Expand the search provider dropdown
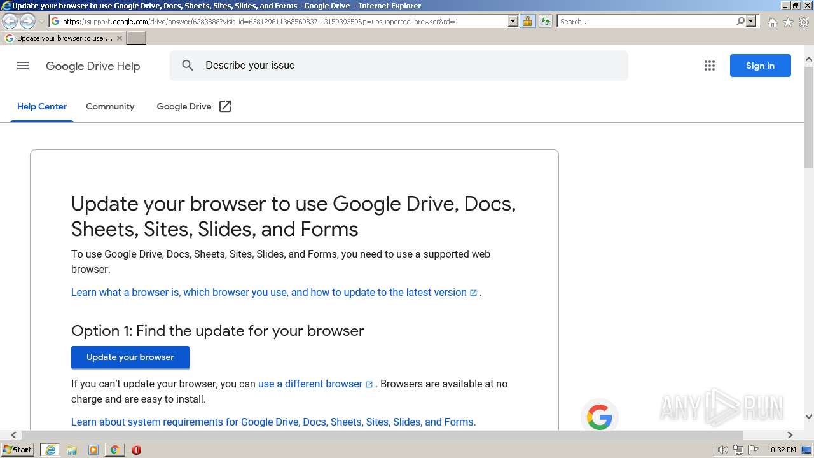This screenshot has height=458, width=814. pos(751,21)
